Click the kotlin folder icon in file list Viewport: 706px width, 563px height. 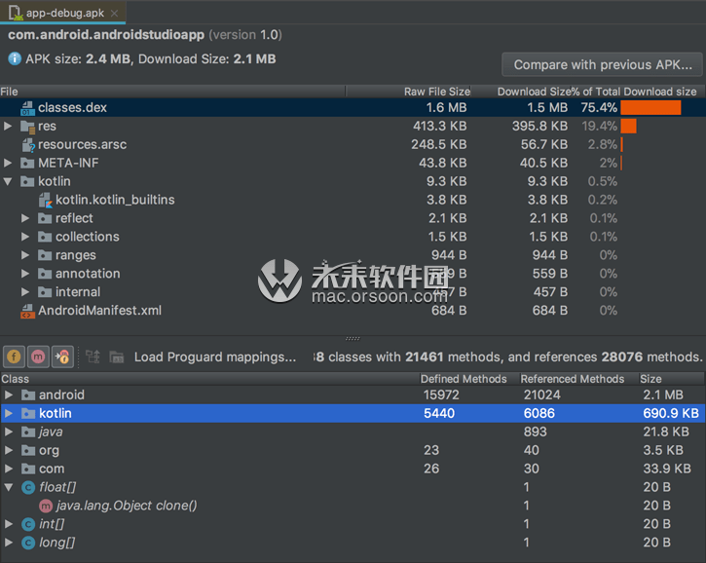click(x=27, y=181)
